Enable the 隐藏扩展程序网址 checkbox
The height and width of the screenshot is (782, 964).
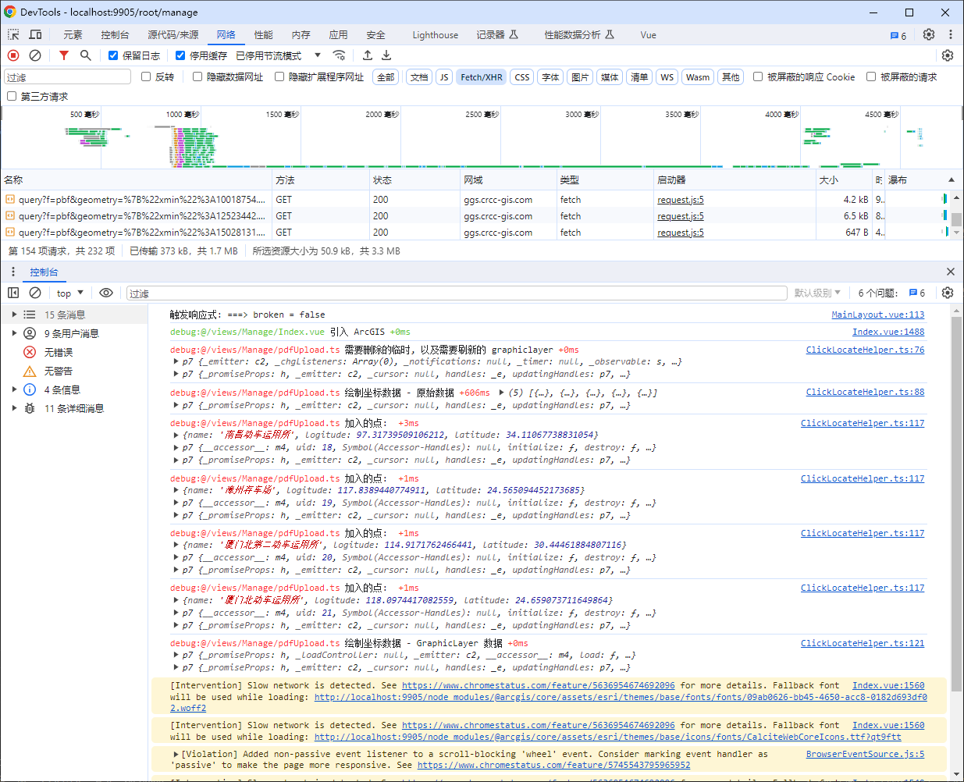pyautogui.click(x=279, y=76)
